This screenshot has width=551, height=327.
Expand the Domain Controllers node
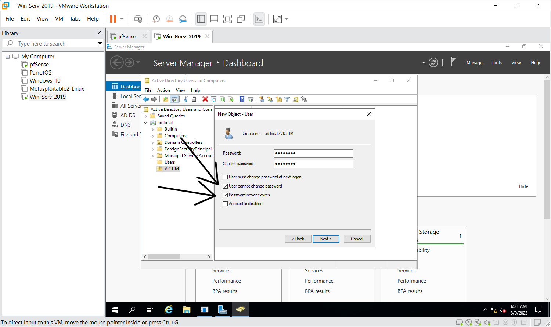pyautogui.click(x=153, y=142)
